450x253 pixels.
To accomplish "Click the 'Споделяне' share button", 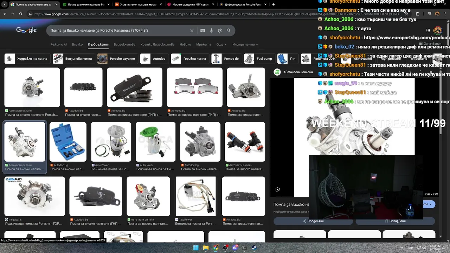I will (x=313, y=221).
